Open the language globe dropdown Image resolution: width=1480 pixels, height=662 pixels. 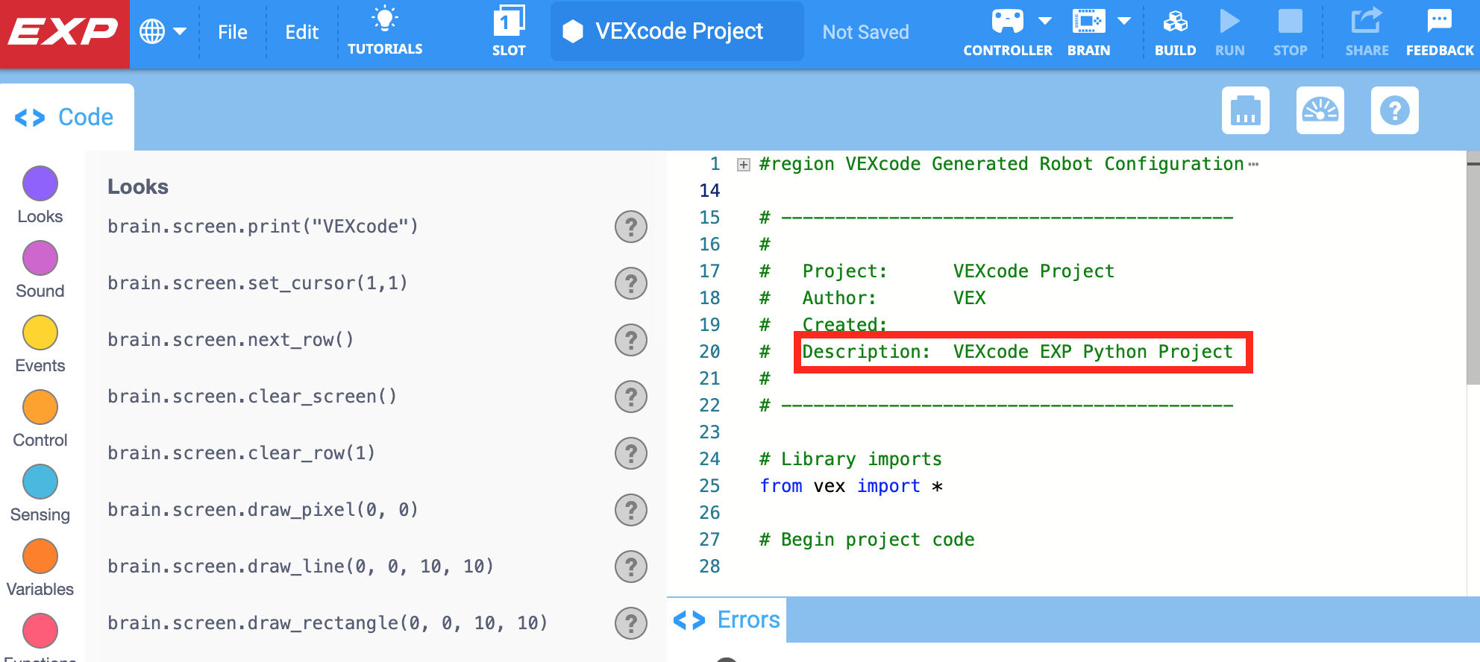coord(163,31)
